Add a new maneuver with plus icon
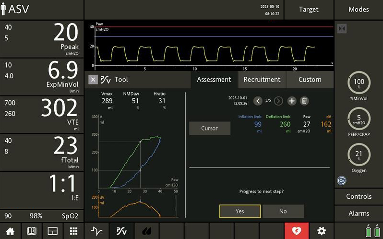383x239 pixels. pyautogui.click(x=291, y=101)
